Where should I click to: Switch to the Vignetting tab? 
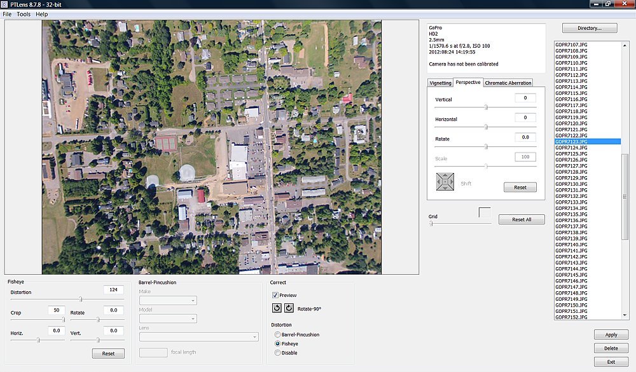440,83
